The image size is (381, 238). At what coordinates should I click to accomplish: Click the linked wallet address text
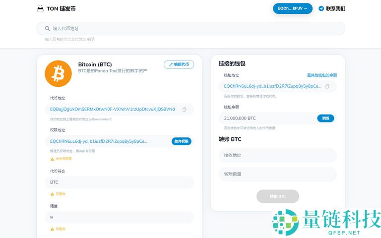[x=272, y=86]
